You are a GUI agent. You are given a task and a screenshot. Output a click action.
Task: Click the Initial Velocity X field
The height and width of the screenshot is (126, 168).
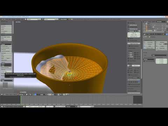pos(161,59)
